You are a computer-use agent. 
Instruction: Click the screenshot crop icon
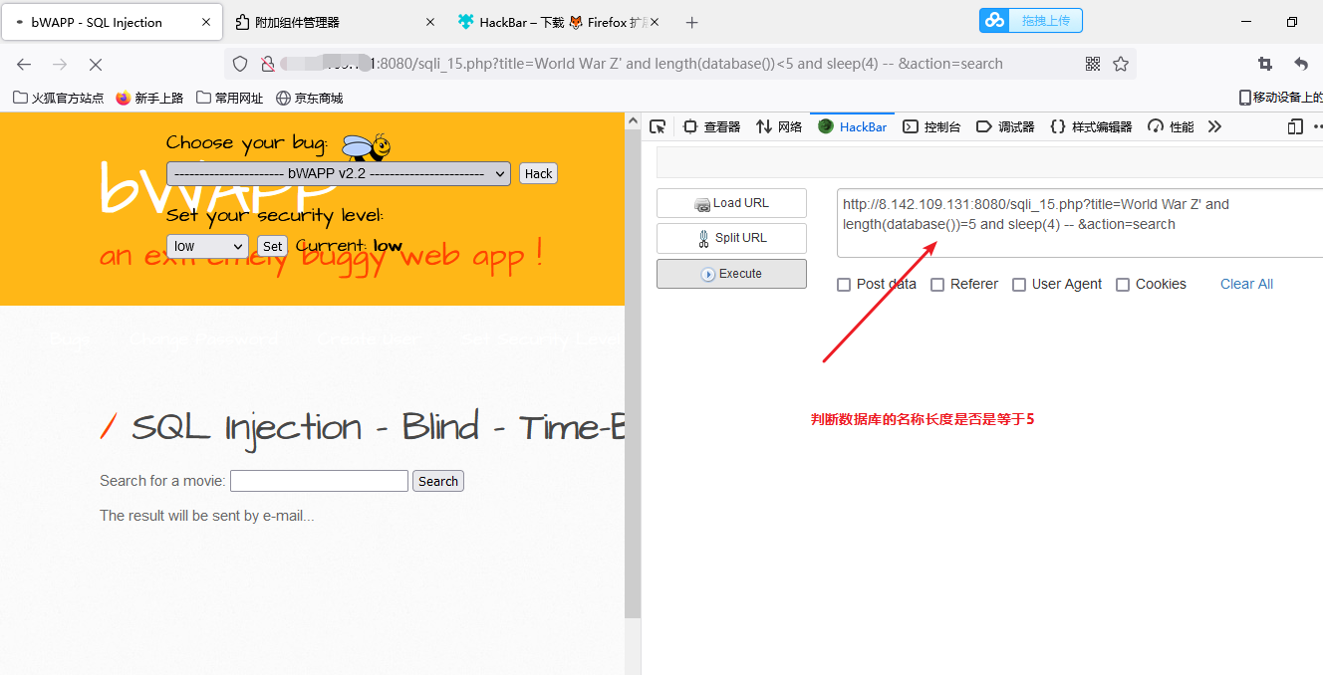tap(1265, 64)
